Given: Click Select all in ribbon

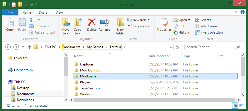Looking at the screenshot, I should [x=204, y=20].
